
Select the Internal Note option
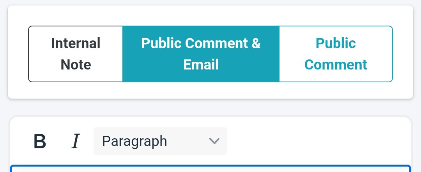tap(76, 54)
